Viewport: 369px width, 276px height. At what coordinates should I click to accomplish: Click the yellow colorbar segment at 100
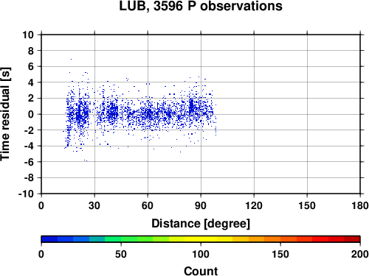click(x=201, y=238)
